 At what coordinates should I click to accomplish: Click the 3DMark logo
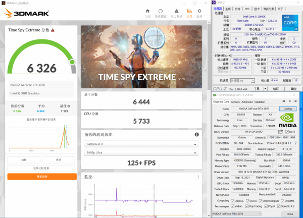27,13
